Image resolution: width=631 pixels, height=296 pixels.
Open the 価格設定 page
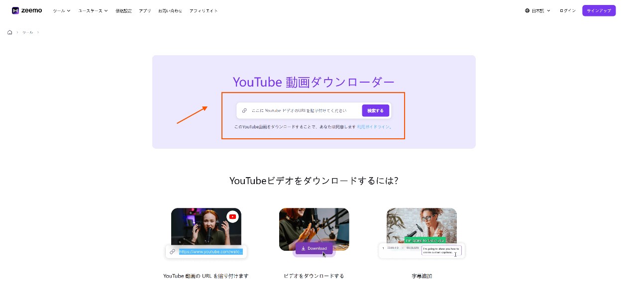click(x=124, y=10)
